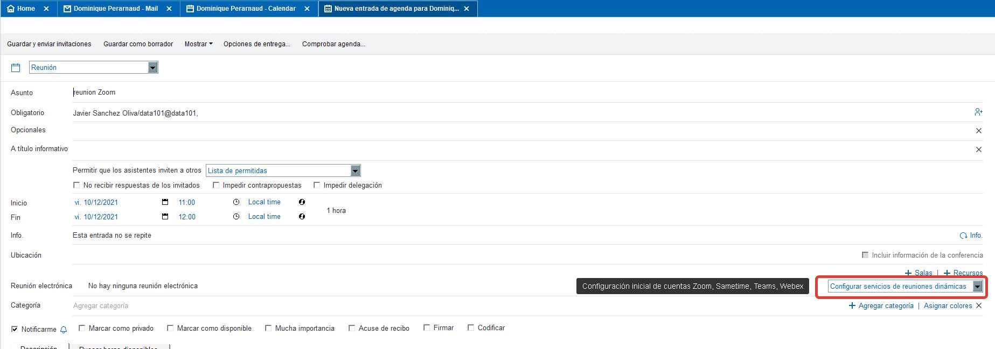Viewport: 995px width, 349px height.
Task: Clear the Opcionales field with X icon
Action: click(x=978, y=131)
